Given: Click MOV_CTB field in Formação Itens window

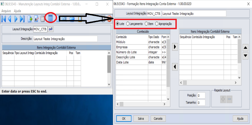Looking at the screenshot, I should 154,14.
